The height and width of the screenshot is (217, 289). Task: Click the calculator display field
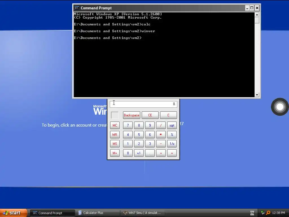pyautogui.click(x=143, y=104)
